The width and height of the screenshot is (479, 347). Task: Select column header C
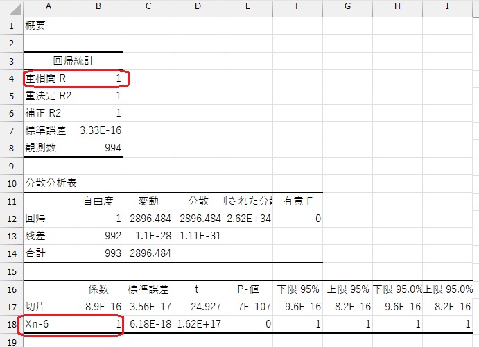pos(148,7)
